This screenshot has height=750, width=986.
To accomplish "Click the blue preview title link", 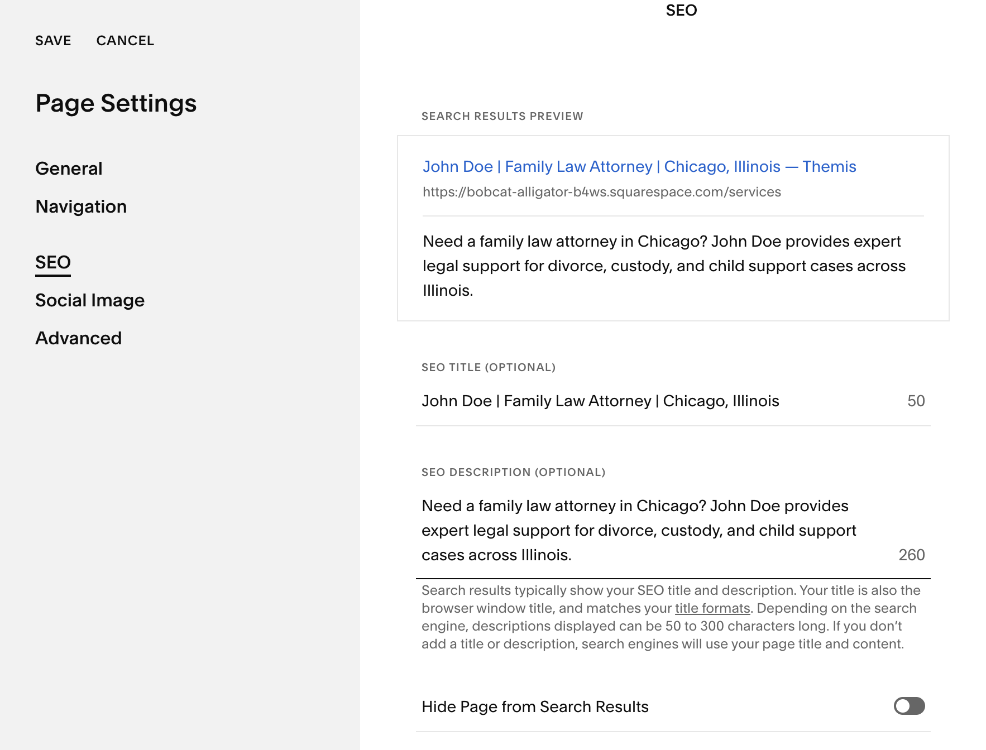I will click(x=640, y=166).
